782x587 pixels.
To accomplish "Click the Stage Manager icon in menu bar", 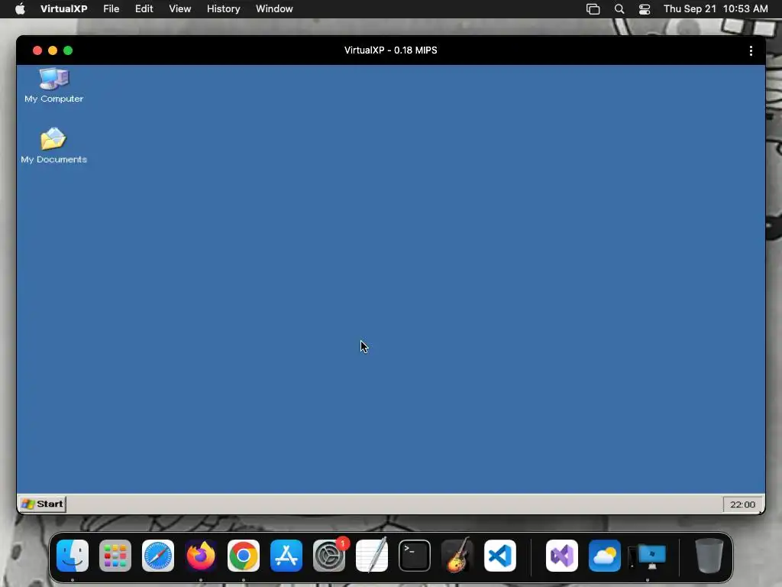I will (593, 8).
